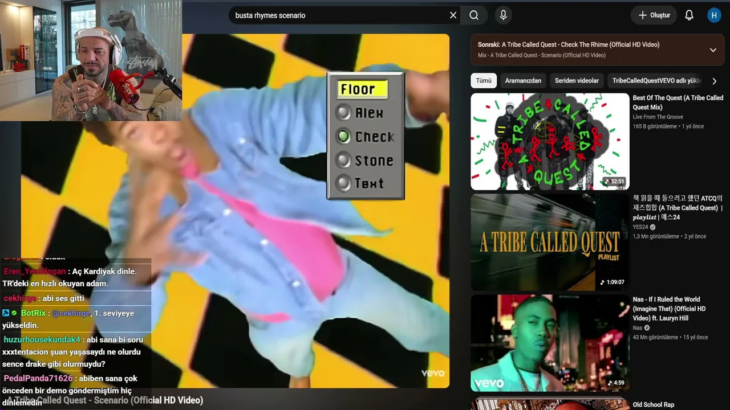The height and width of the screenshot is (410, 730).
Task: Open the notifications bell
Action: pos(689,15)
